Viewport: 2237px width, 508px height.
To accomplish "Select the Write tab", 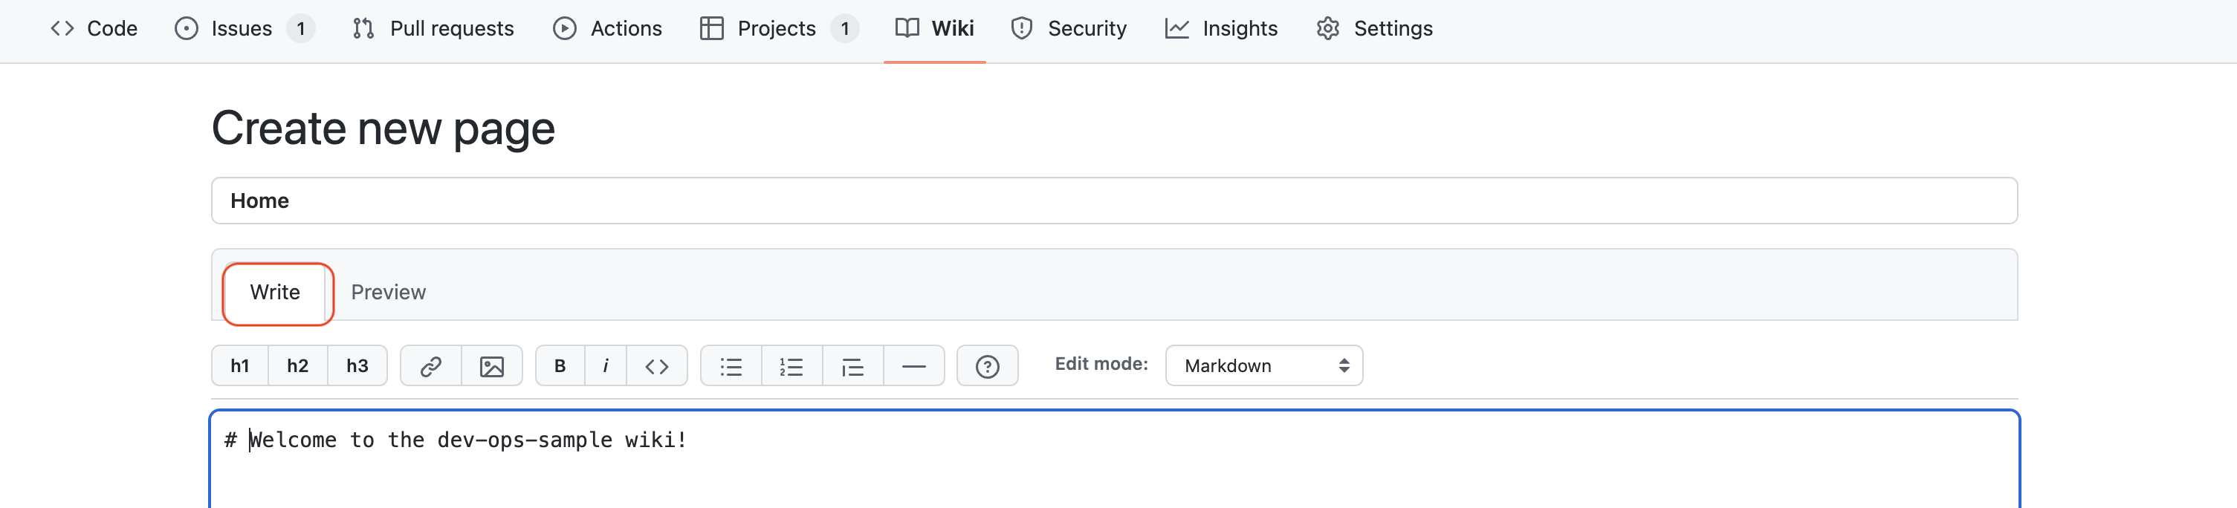I will 275,293.
